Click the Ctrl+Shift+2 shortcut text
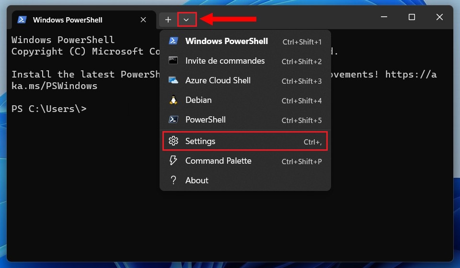The height and width of the screenshot is (268, 460). (x=301, y=62)
